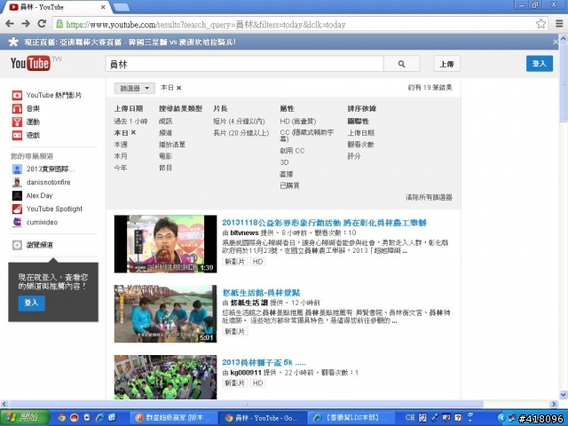Filter by 本月 upload date
The width and height of the screenshot is (568, 426).
[121, 156]
